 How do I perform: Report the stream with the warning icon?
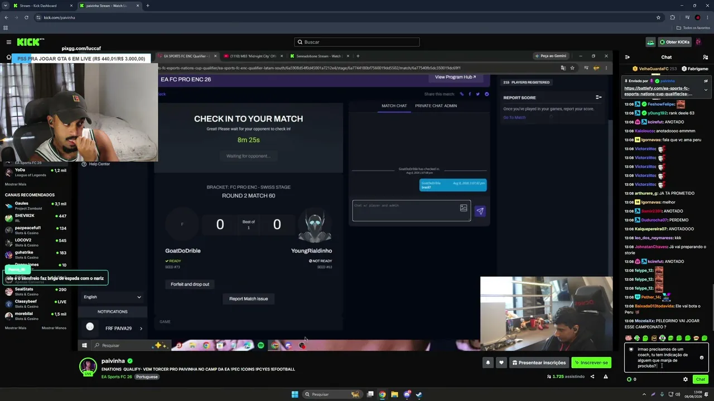(x=605, y=376)
